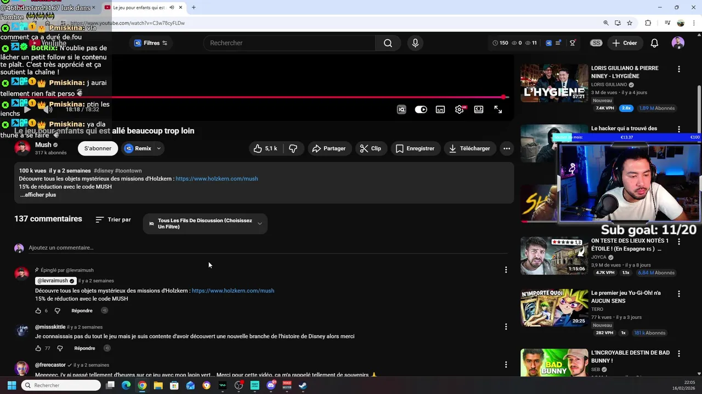Expand the Remix dropdown arrow

(158, 148)
